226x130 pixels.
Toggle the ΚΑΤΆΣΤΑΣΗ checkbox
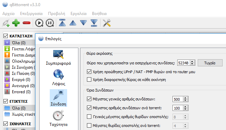tap(5, 36)
